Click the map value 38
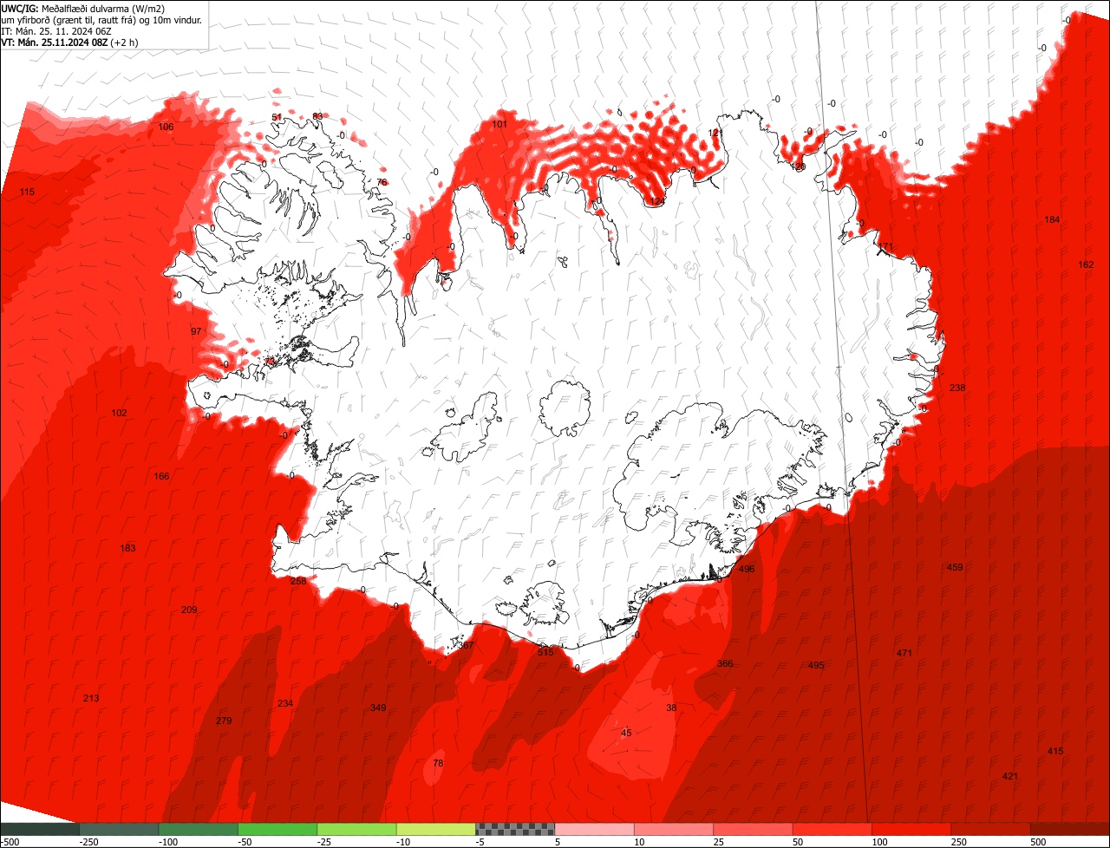Image resolution: width=1110 pixels, height=848 pixels. tap(671, 708)
